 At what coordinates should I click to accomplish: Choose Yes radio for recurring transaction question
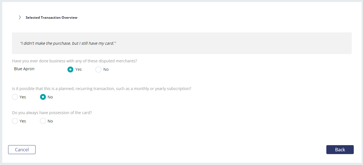pyautogui.click(x=15, y=97)
